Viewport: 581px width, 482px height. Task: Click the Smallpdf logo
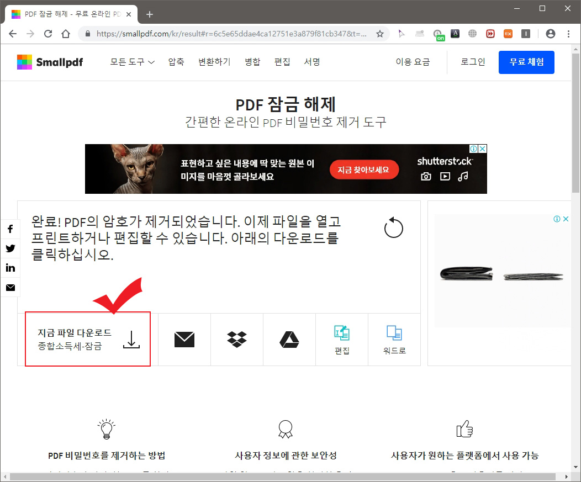pos(50,62)
